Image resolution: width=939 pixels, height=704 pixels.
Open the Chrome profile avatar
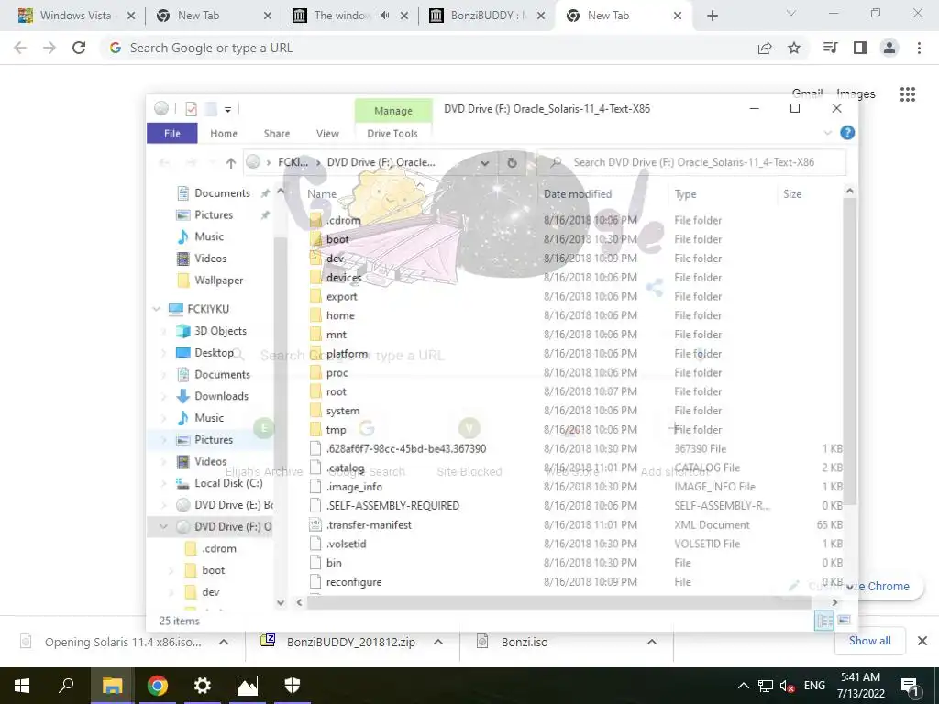pos(889,48)
